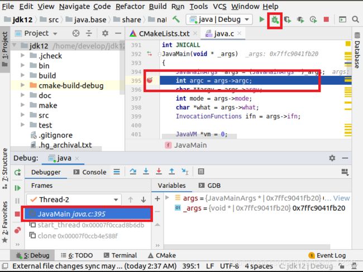Image resolution: width=363 pixels, height=272 pixels.
Task: Open Project panel settings gear
Action: pos(106,33)
